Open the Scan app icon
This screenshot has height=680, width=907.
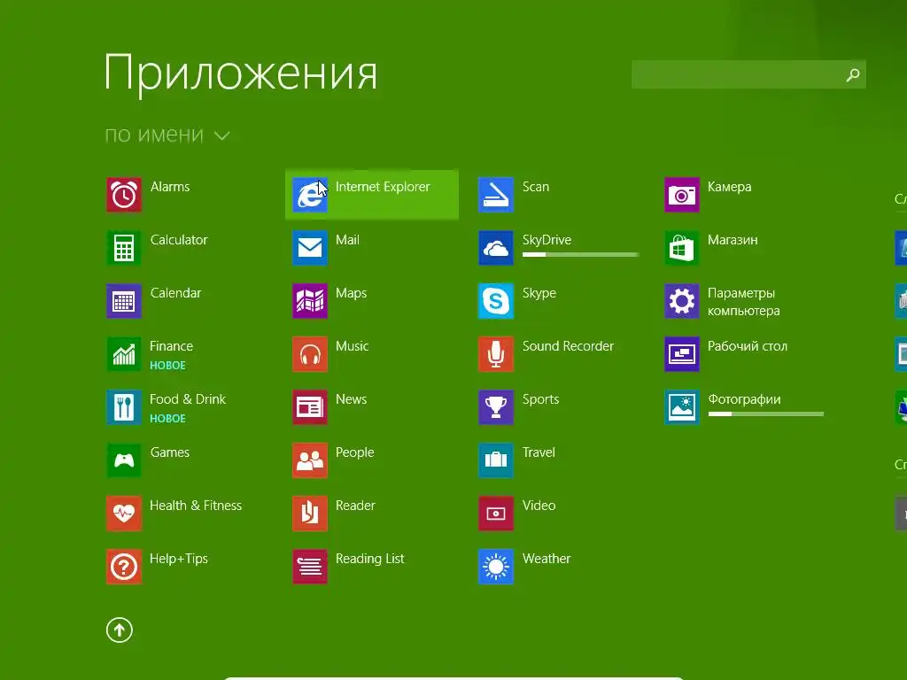496,195
